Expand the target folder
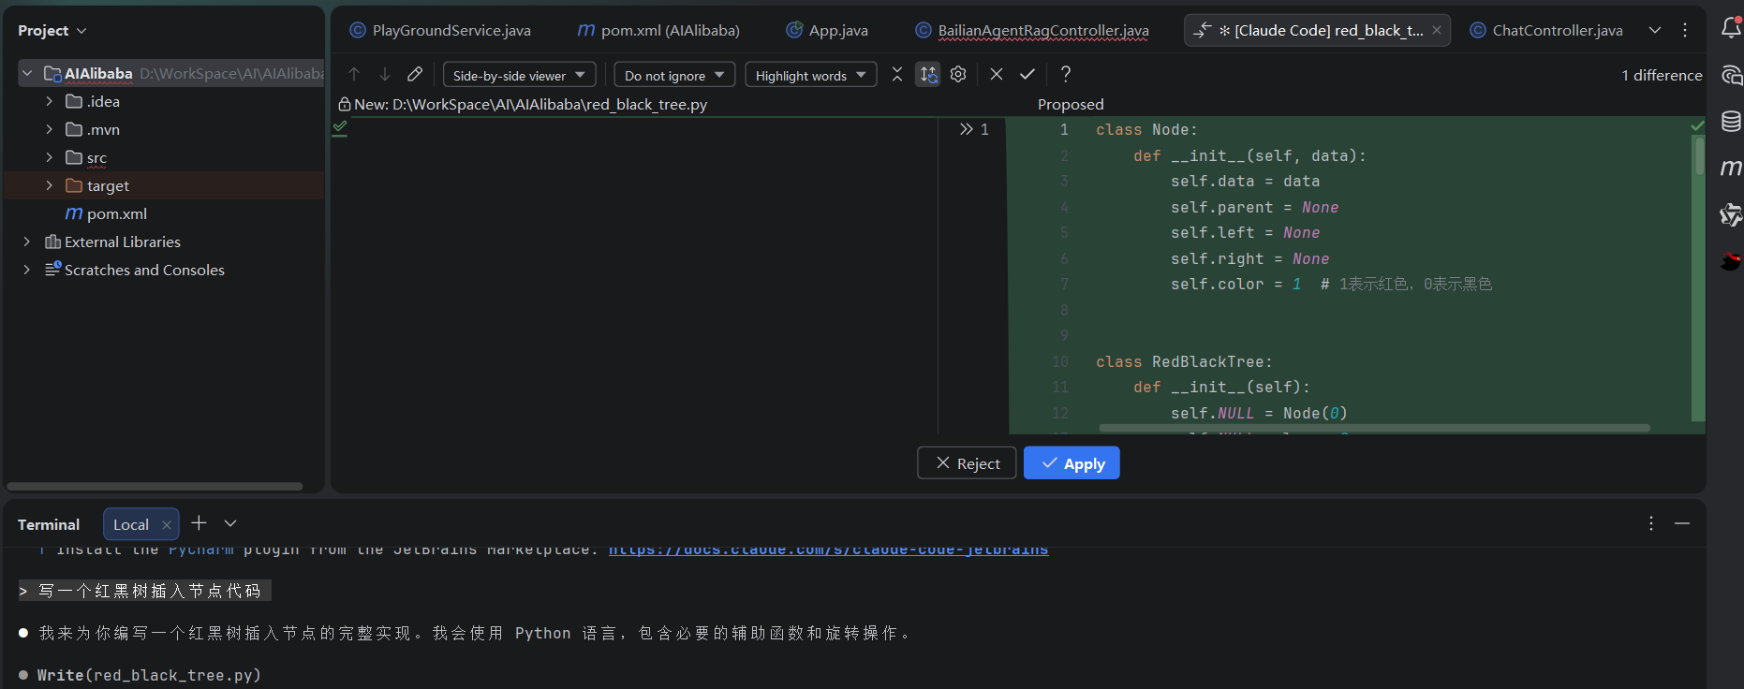 pyautogui.click(x=50, y=185)
